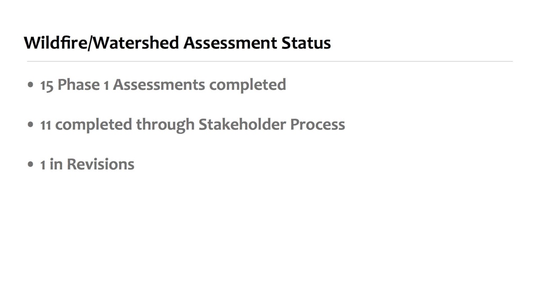Click the number "15" in the first bullet
This screenshot has width=539, height=303.
coord(47,85)
